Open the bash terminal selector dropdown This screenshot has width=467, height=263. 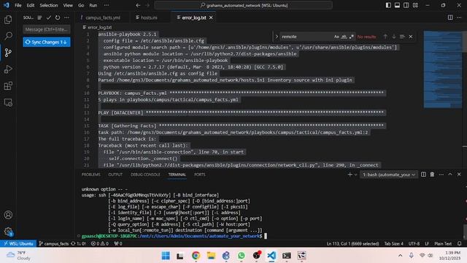[389, 175]
